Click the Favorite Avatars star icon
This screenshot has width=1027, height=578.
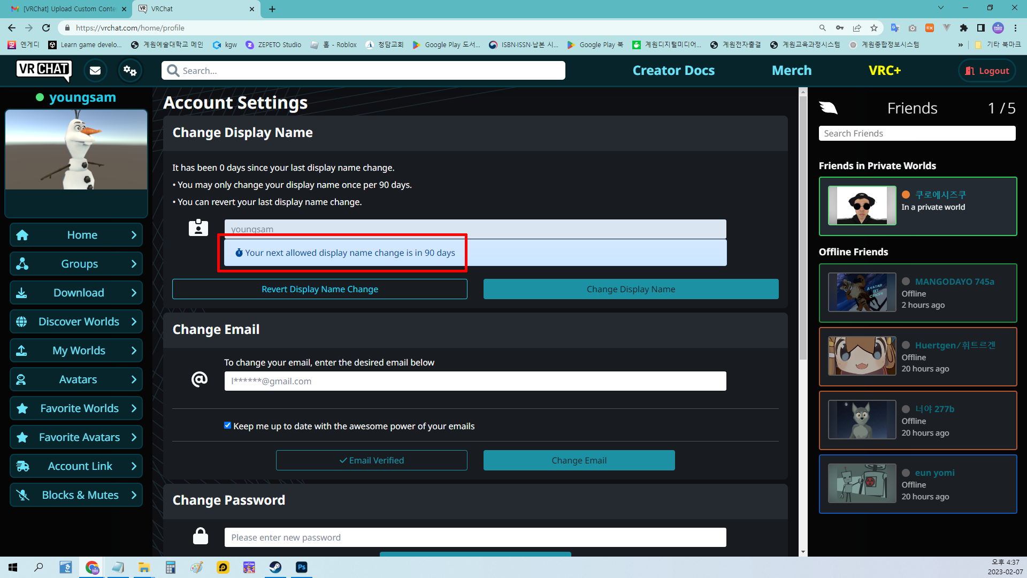click(x=22, y=437)
